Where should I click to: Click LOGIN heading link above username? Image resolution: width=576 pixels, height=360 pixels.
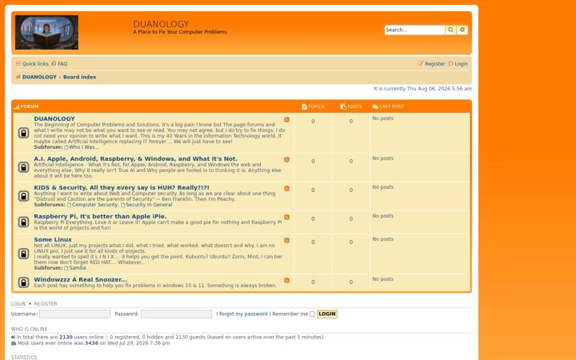tap(18, 304)
